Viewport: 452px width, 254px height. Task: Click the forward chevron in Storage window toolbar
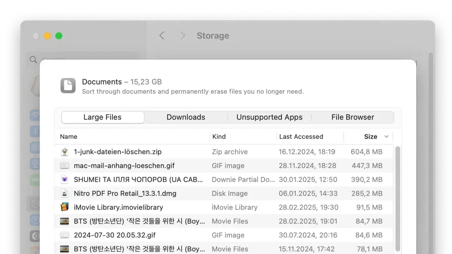click(x=183, y=36)
